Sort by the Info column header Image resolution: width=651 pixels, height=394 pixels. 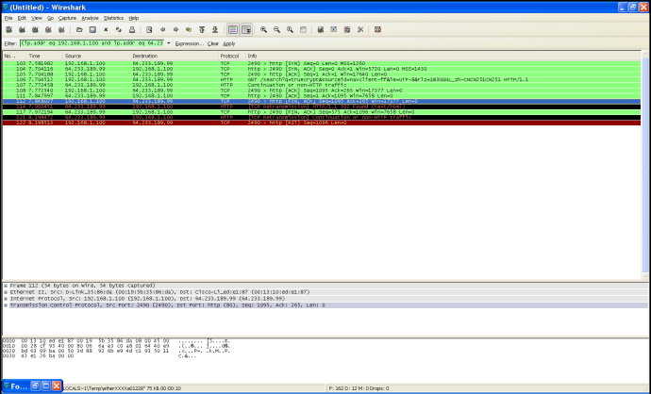point(443,56)
